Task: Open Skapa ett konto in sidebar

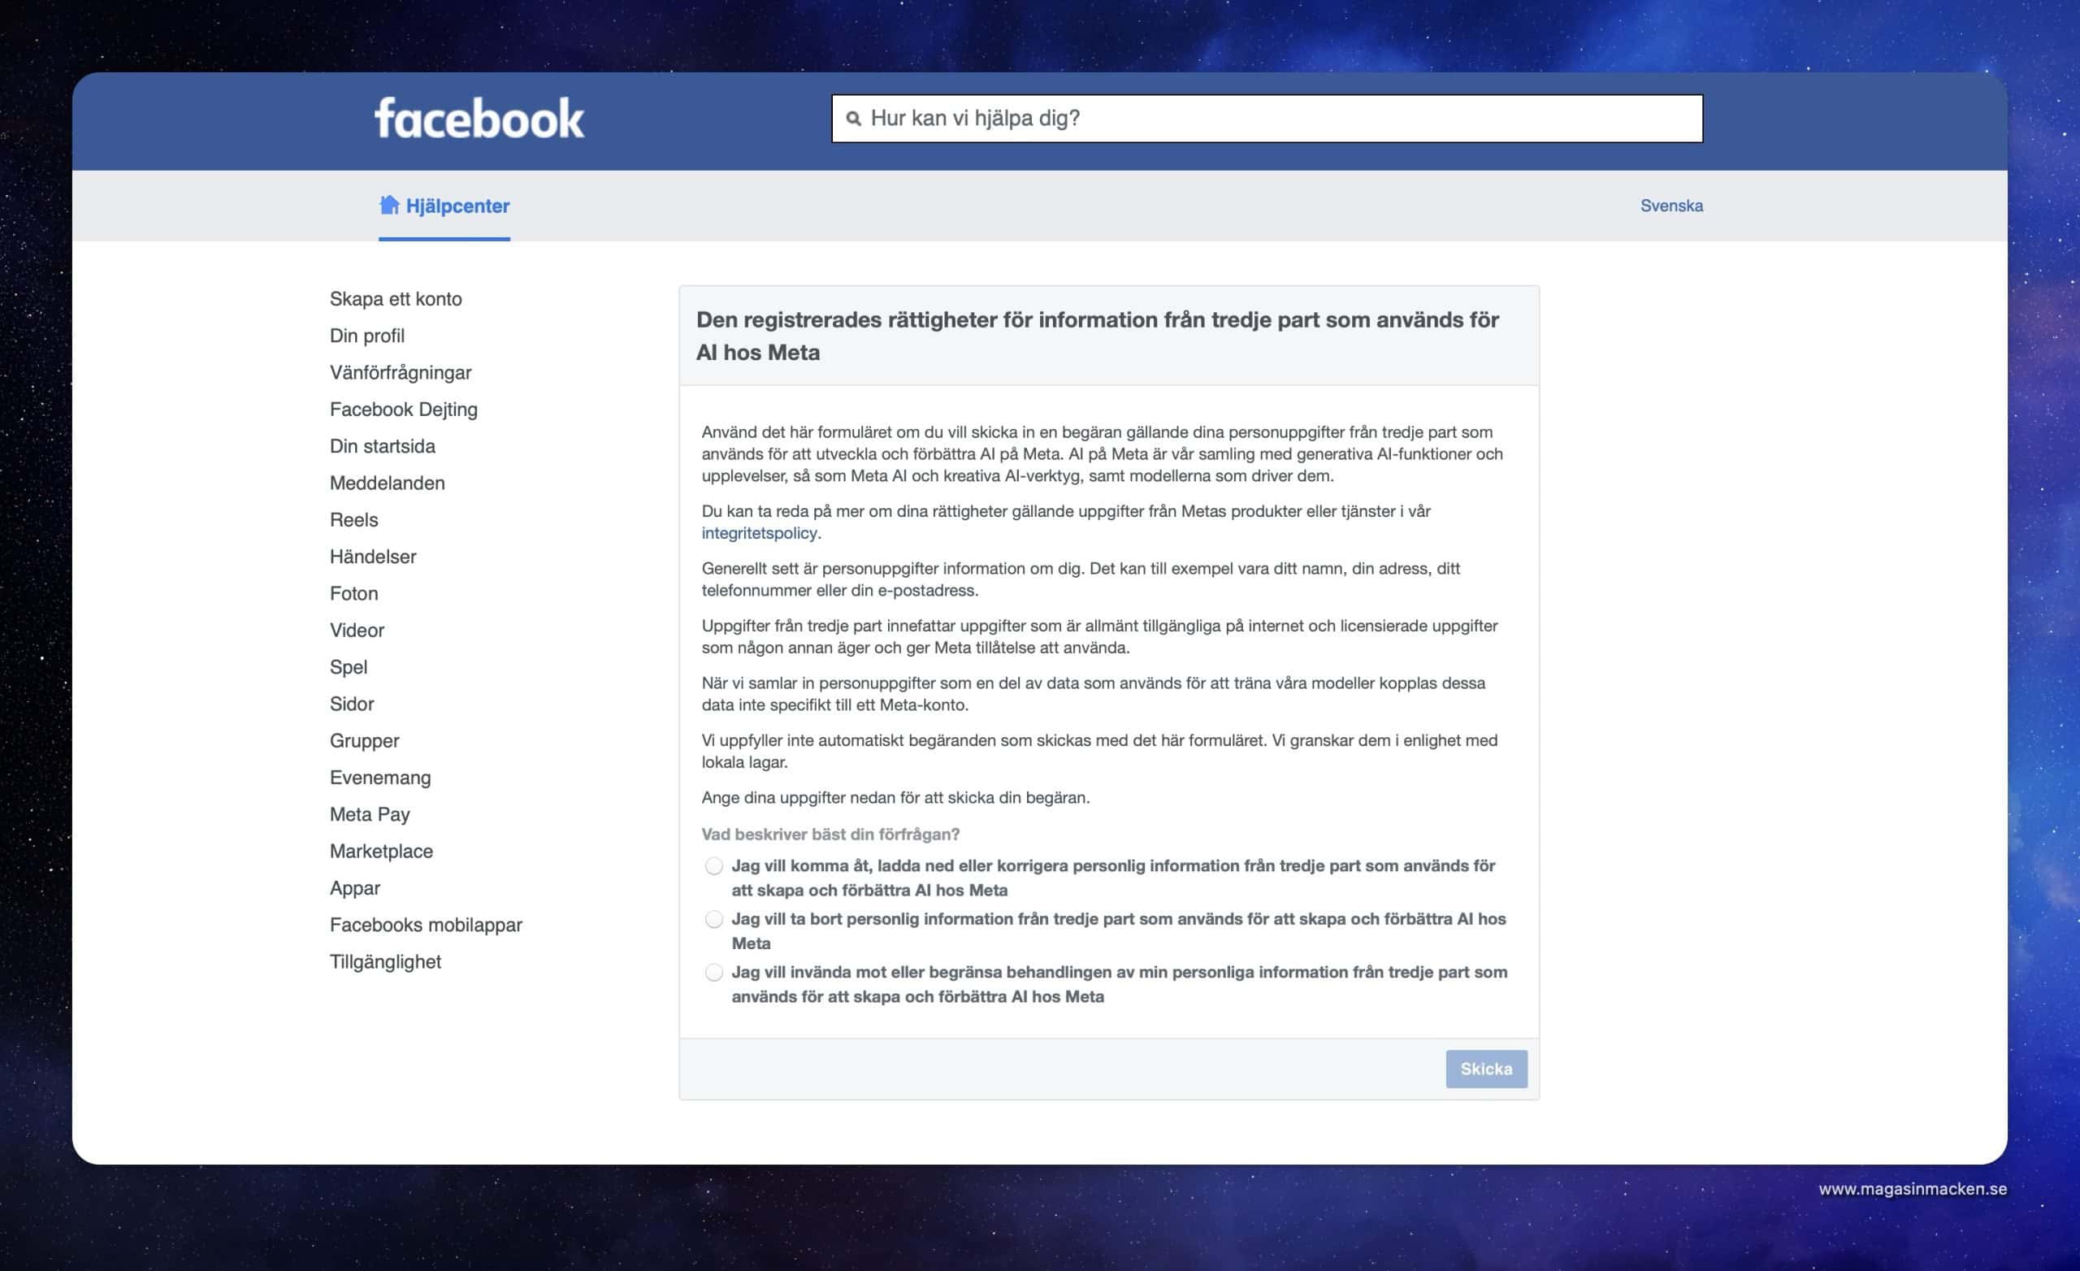Action: 395,299
